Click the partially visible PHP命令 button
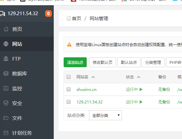This screenshot has width=182, height=139. [174, 62]
